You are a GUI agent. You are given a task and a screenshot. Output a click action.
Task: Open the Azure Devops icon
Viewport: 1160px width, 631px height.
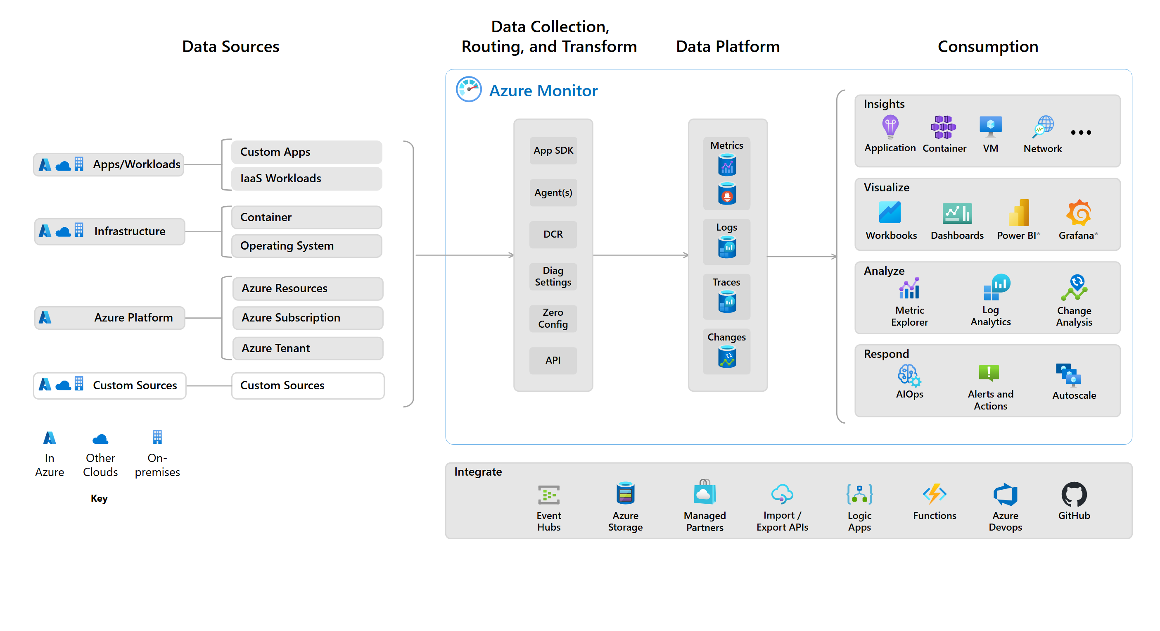[x=1005, y=495]
